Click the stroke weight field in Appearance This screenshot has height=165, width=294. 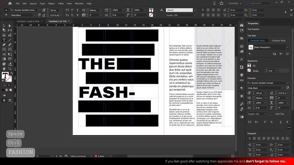(271, 71)
